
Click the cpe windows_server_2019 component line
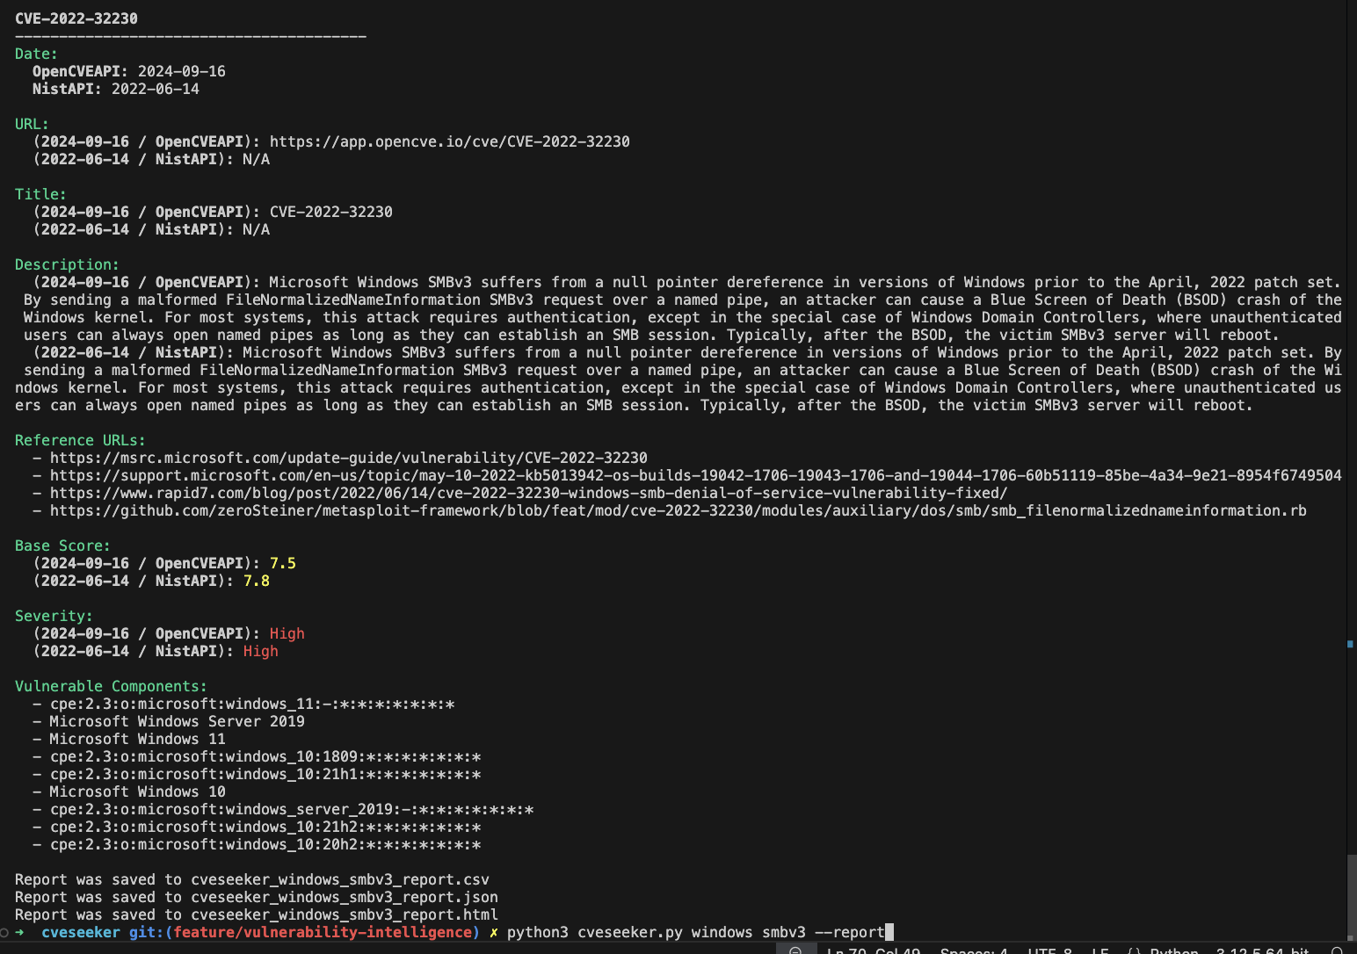click(x=291, y=809)
